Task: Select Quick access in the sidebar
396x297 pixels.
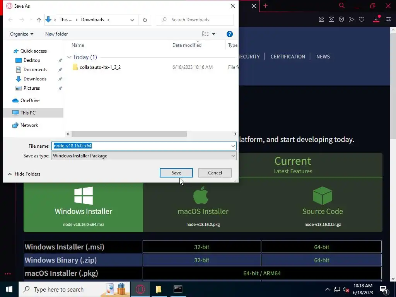Action: coord(34,51)
